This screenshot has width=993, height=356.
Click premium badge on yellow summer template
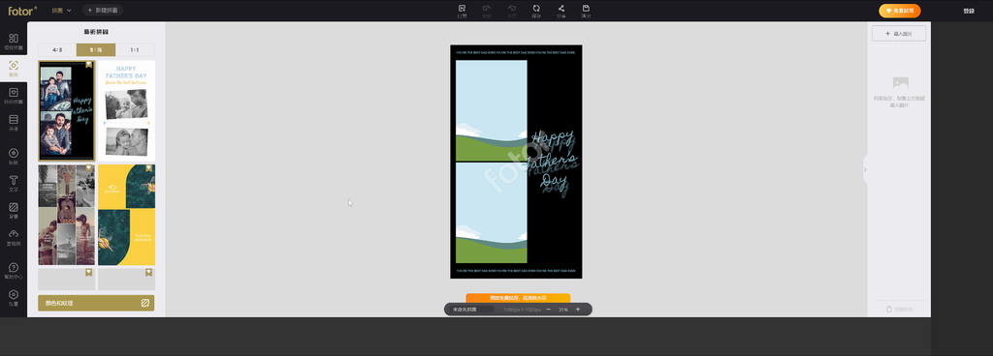[148, 168]
